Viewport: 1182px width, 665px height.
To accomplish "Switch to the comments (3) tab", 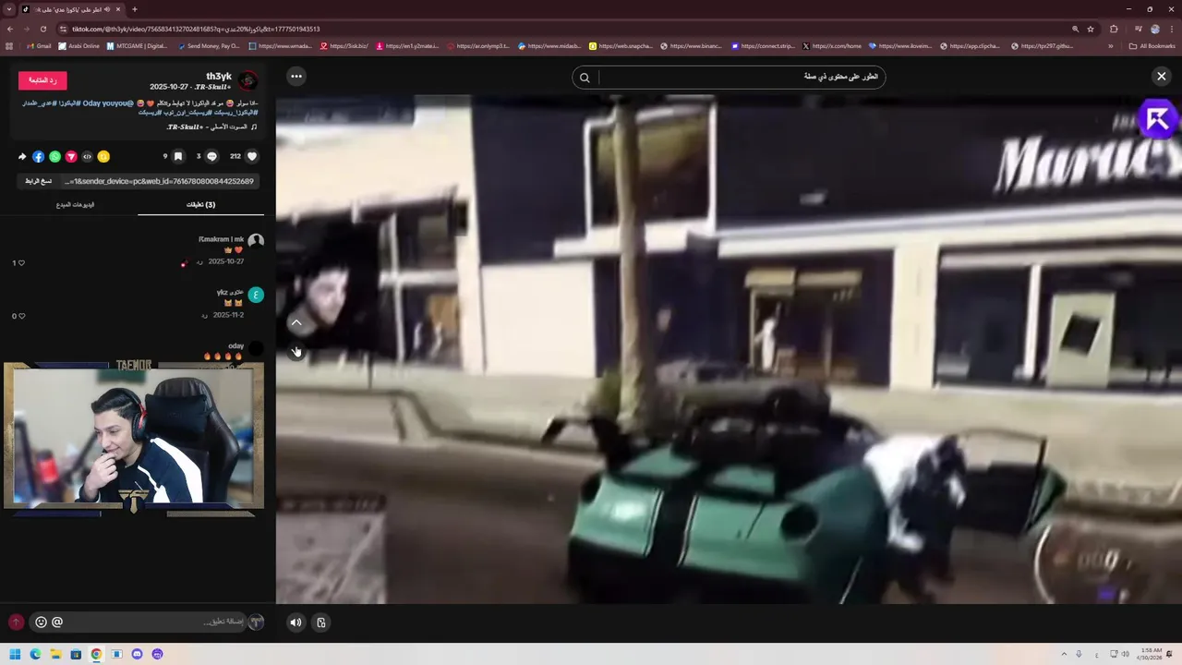I will (x=200, y=204).
